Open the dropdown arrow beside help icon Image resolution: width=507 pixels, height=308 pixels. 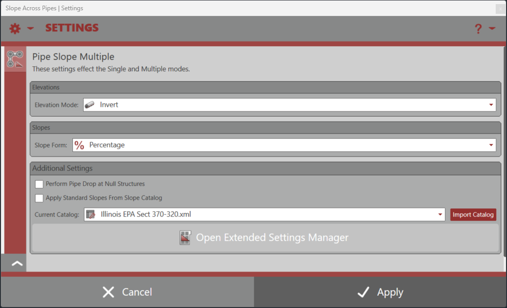(492, 29)
